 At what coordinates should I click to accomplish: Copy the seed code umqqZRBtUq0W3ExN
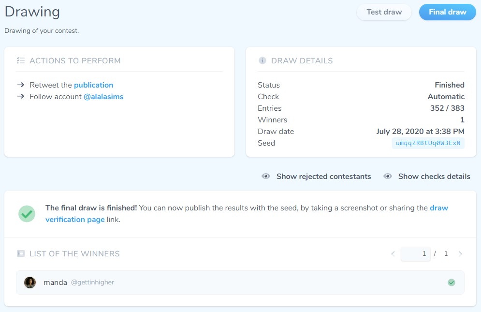[x=428, y=143]
